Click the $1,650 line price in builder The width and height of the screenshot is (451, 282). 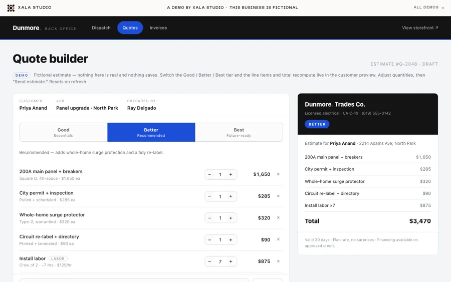(x=262, y=174)
